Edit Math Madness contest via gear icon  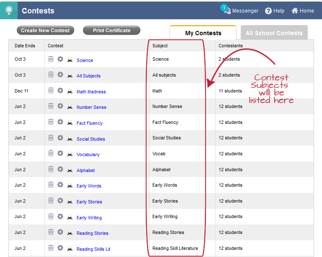coord(60,90)
